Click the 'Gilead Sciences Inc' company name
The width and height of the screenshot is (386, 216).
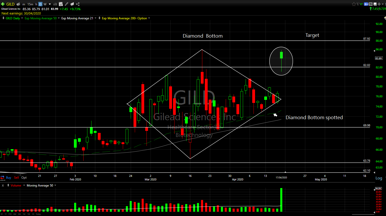[11, 9]
